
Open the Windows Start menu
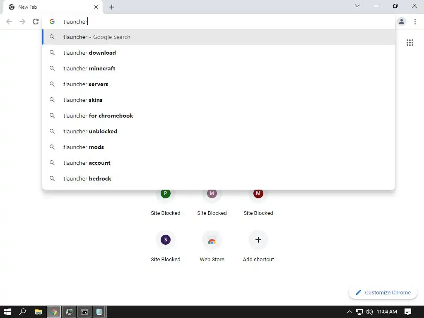[7, 312]
